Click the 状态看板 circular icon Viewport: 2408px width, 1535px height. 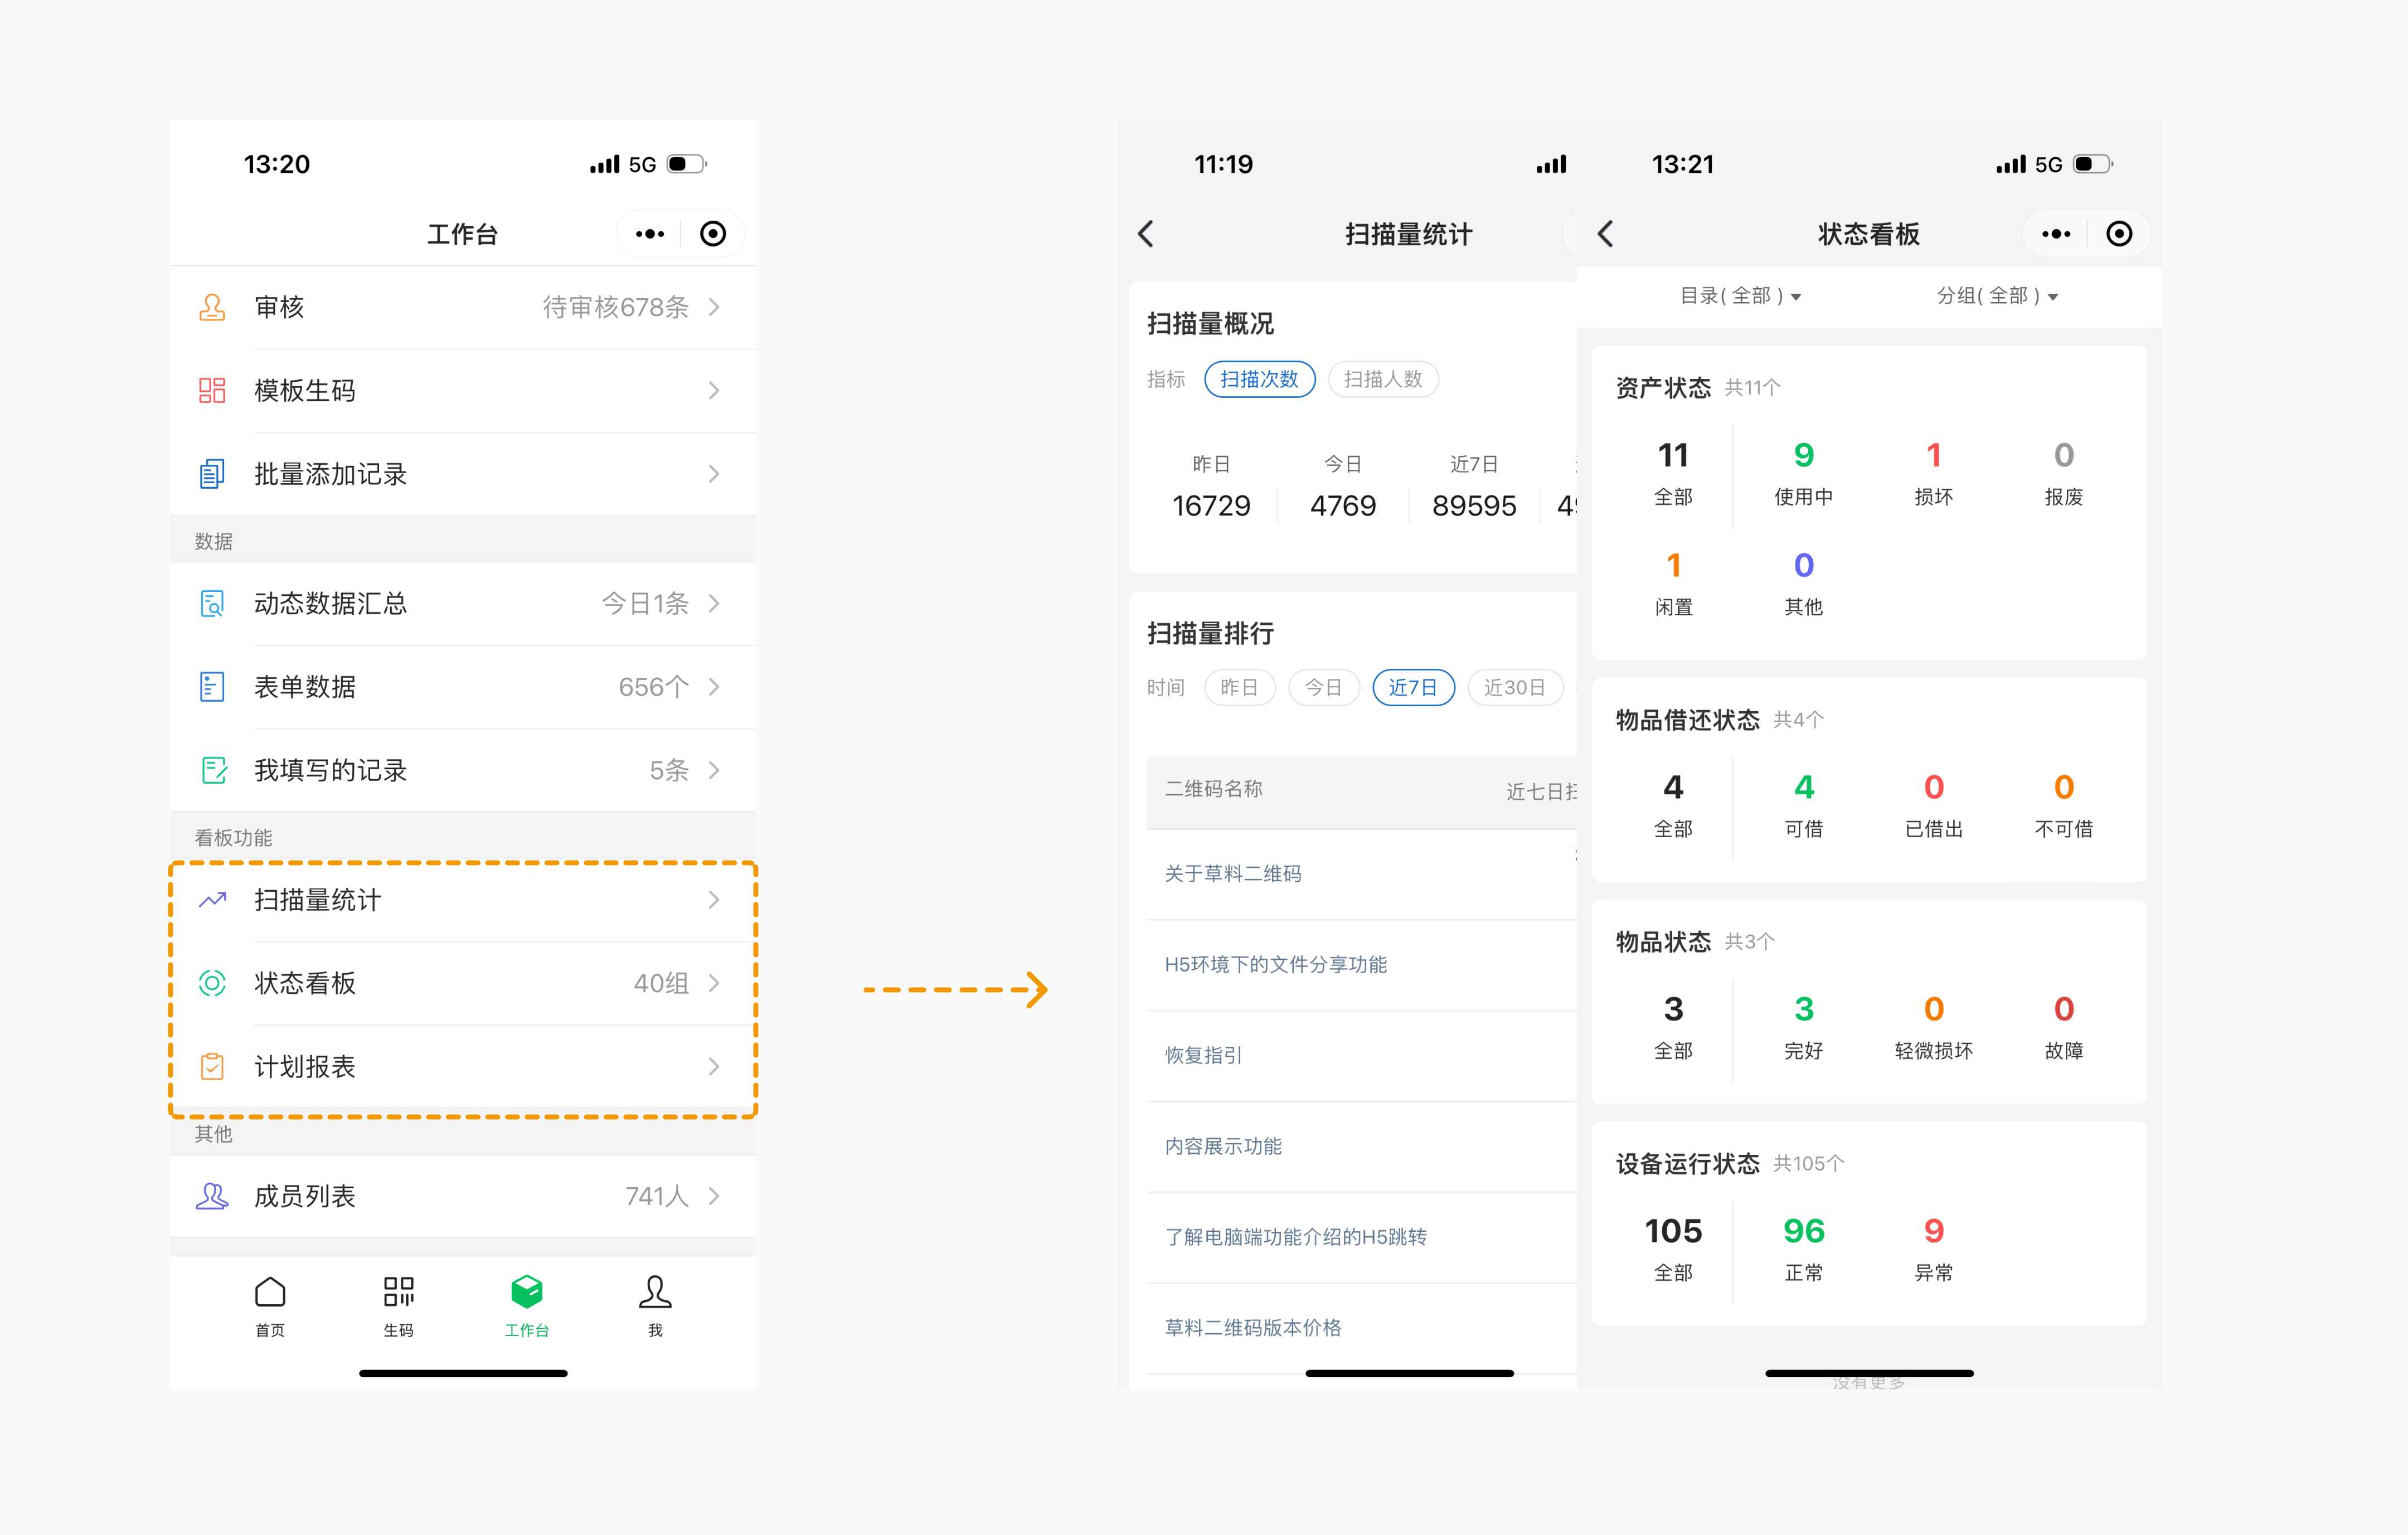(212, 983)
